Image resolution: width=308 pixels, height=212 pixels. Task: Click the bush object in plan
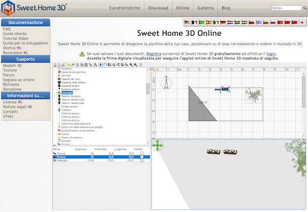tap(253, 95)
